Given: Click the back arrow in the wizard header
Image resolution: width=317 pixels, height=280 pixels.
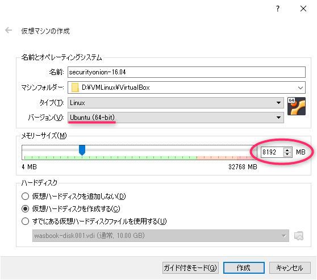Looking at the screenshot, I should point(9,30).
